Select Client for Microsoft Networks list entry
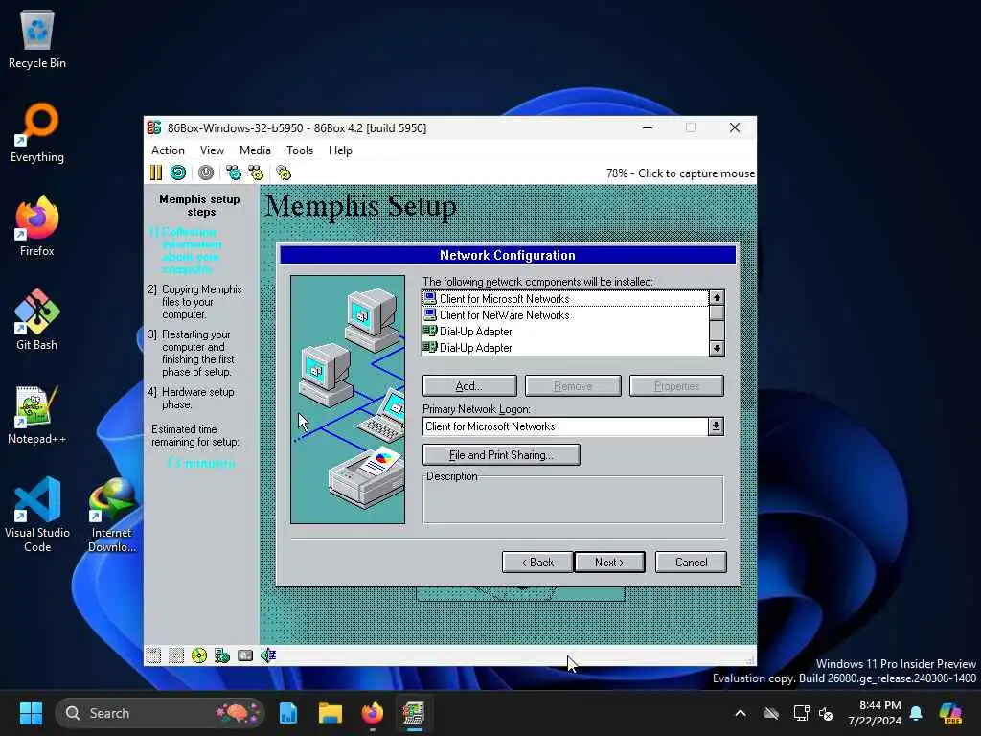 [x=565, y=299]
